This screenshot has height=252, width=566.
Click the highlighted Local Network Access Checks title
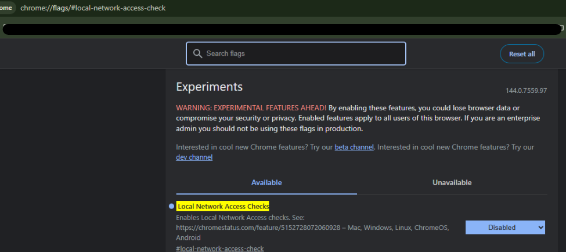(223, 207)
